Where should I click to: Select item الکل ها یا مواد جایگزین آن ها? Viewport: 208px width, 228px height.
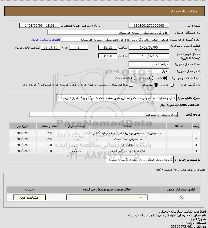pyautogui.click(x=128, y=151)
